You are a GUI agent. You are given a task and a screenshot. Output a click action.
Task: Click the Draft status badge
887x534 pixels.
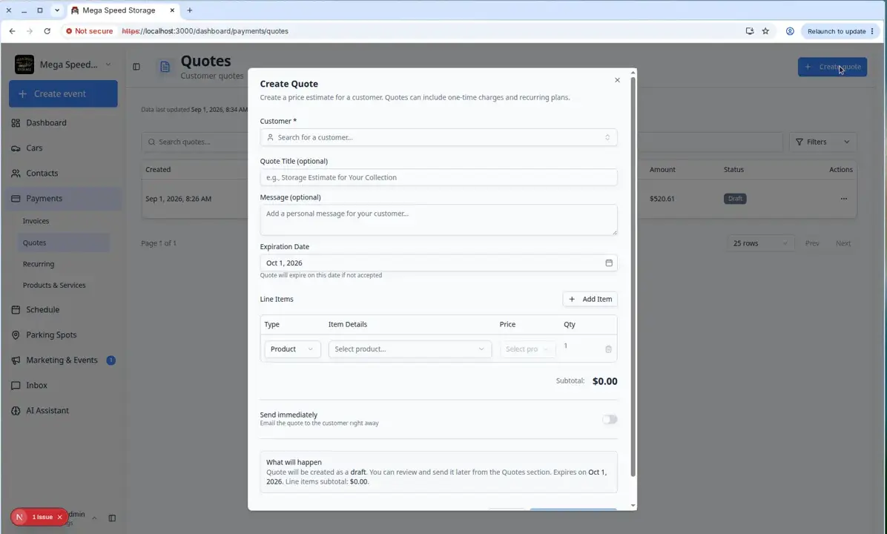coord(735,199)
